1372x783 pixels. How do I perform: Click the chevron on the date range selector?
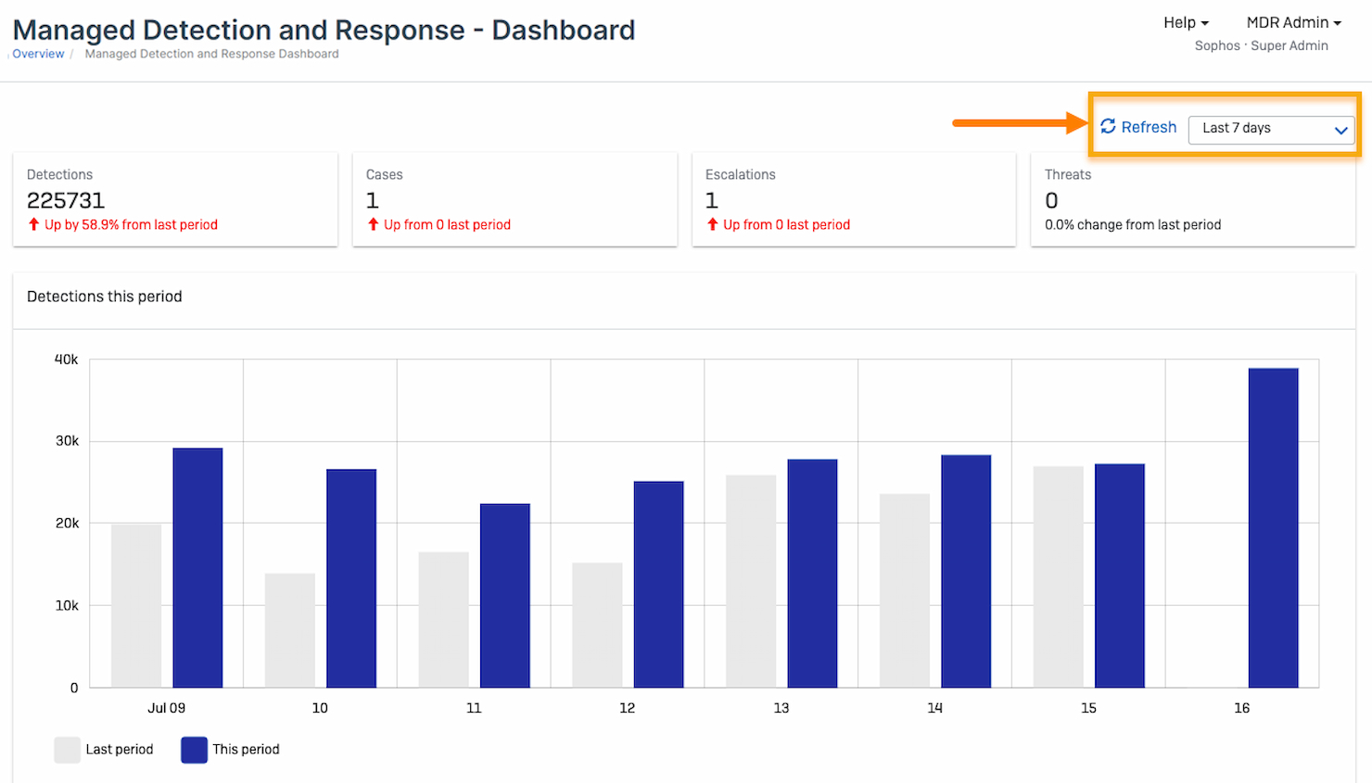click(1341, 131)
